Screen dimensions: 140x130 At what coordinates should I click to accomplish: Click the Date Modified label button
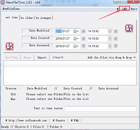click(38, 31)
